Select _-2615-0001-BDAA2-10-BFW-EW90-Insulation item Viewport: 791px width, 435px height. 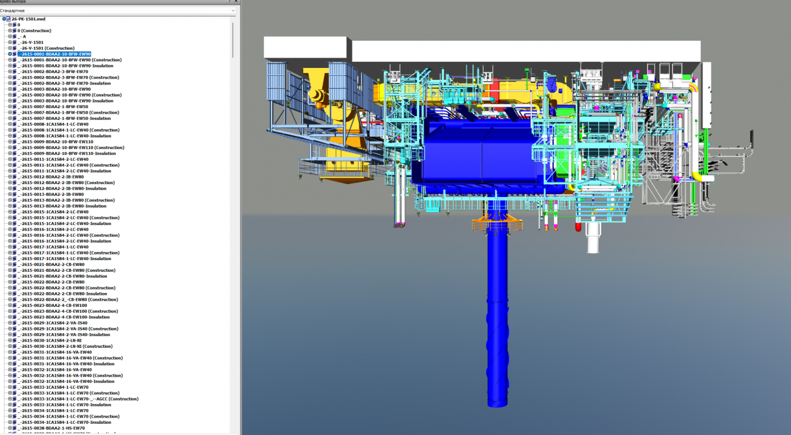(x=66, y=65)
